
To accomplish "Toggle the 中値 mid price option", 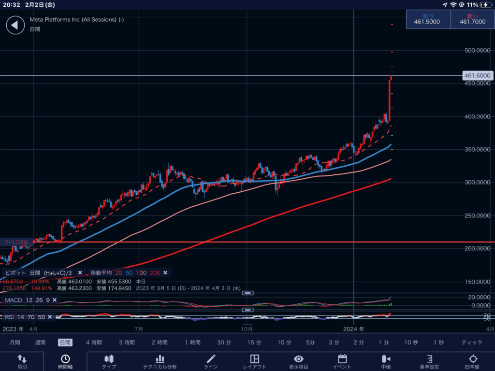I will [x=386, y=361].
